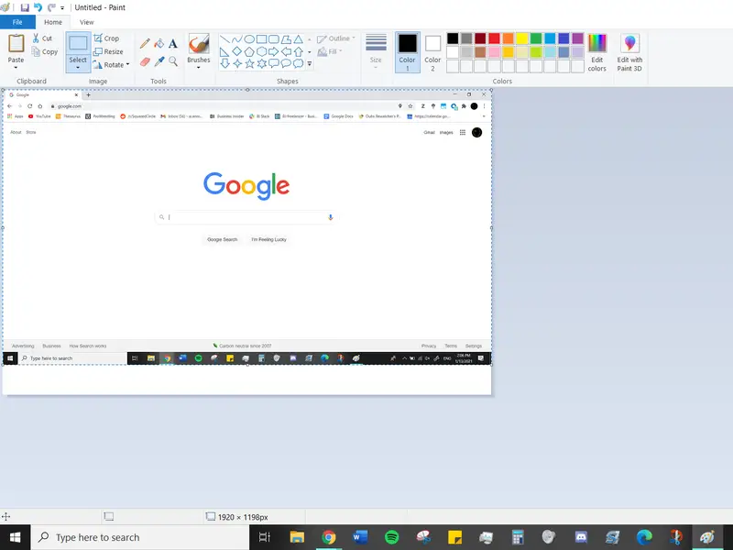The height and width of the screenshot is (550, 733).
Task: Click the Save icon in title bar
Action: click(x=25, y=7)
